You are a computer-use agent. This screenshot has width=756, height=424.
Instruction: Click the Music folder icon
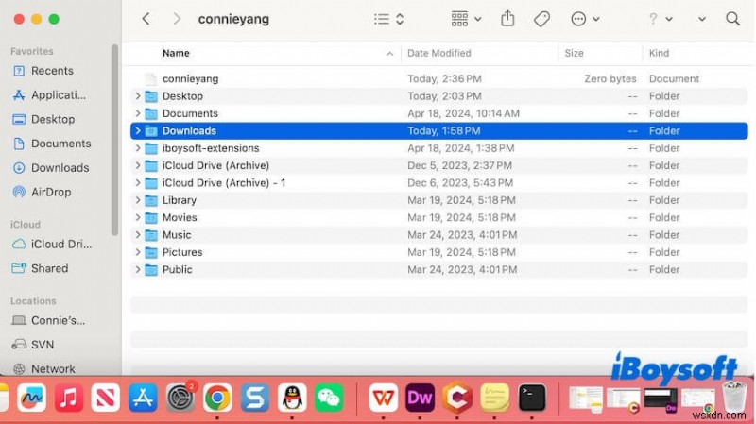tap(151, 234)
